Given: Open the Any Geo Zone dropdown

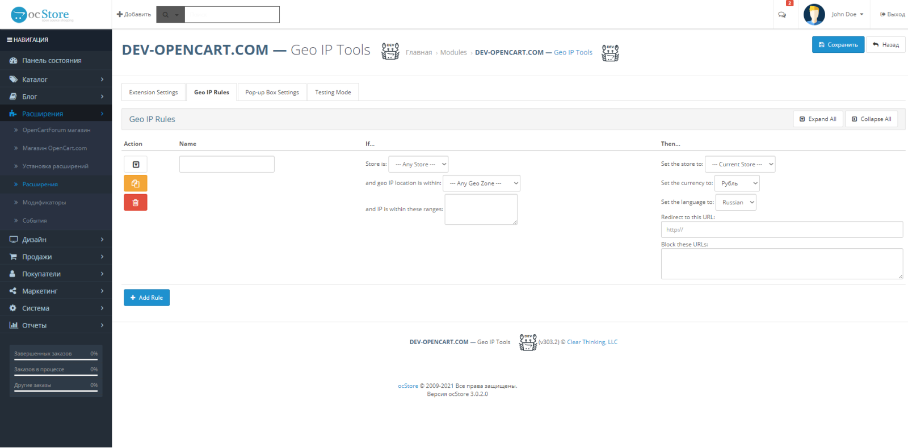Looking at the screenshot, I should [x=481, y=183].
